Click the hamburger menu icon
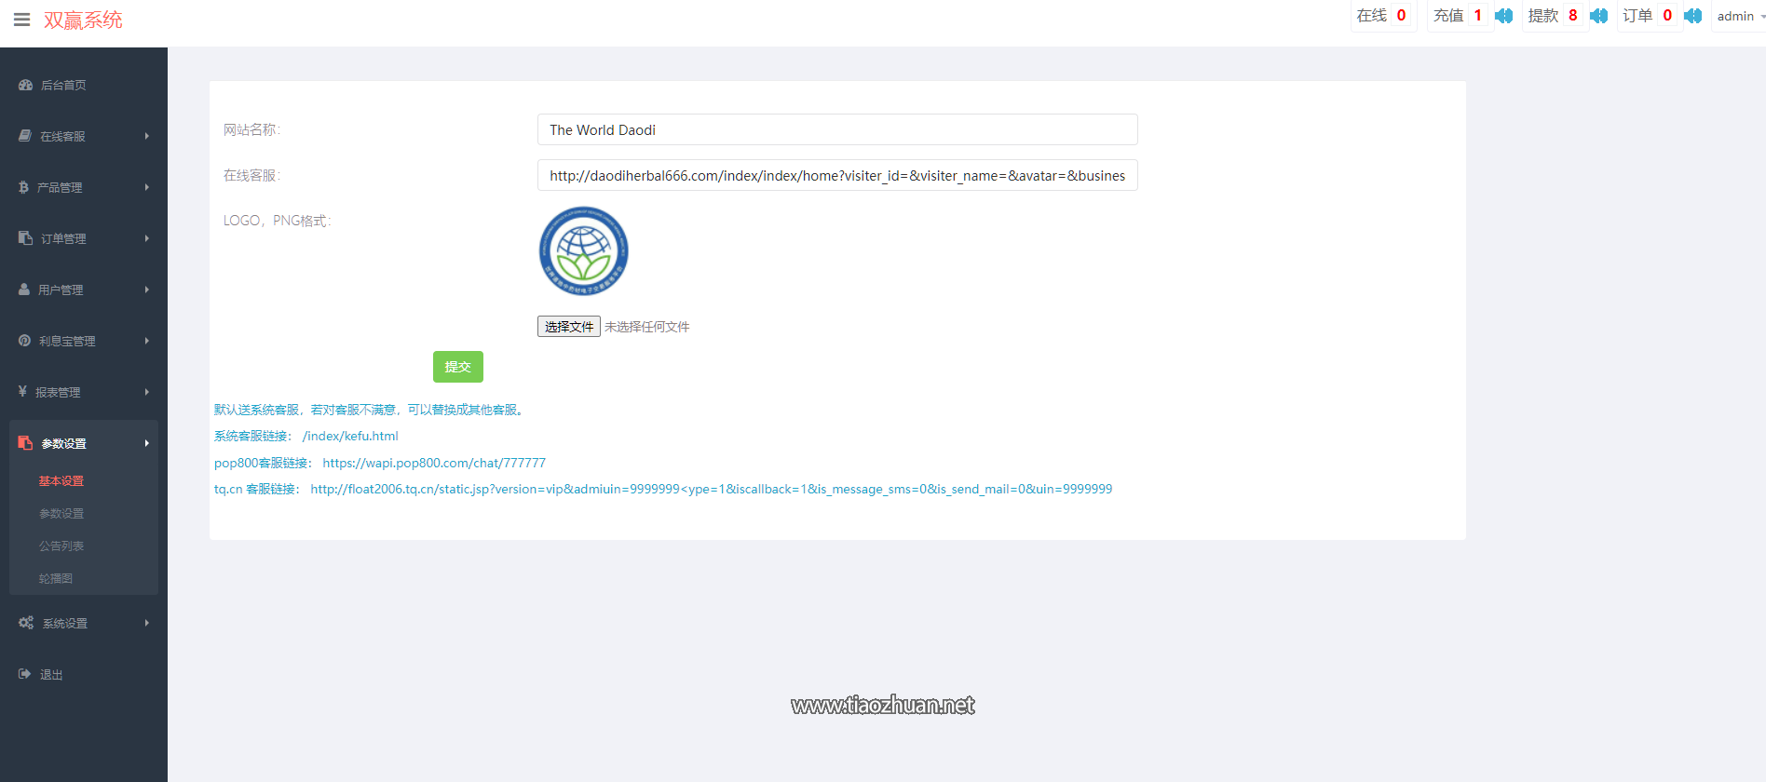Viewport: 1766px width, 782px height. click(x=21, y=20)
